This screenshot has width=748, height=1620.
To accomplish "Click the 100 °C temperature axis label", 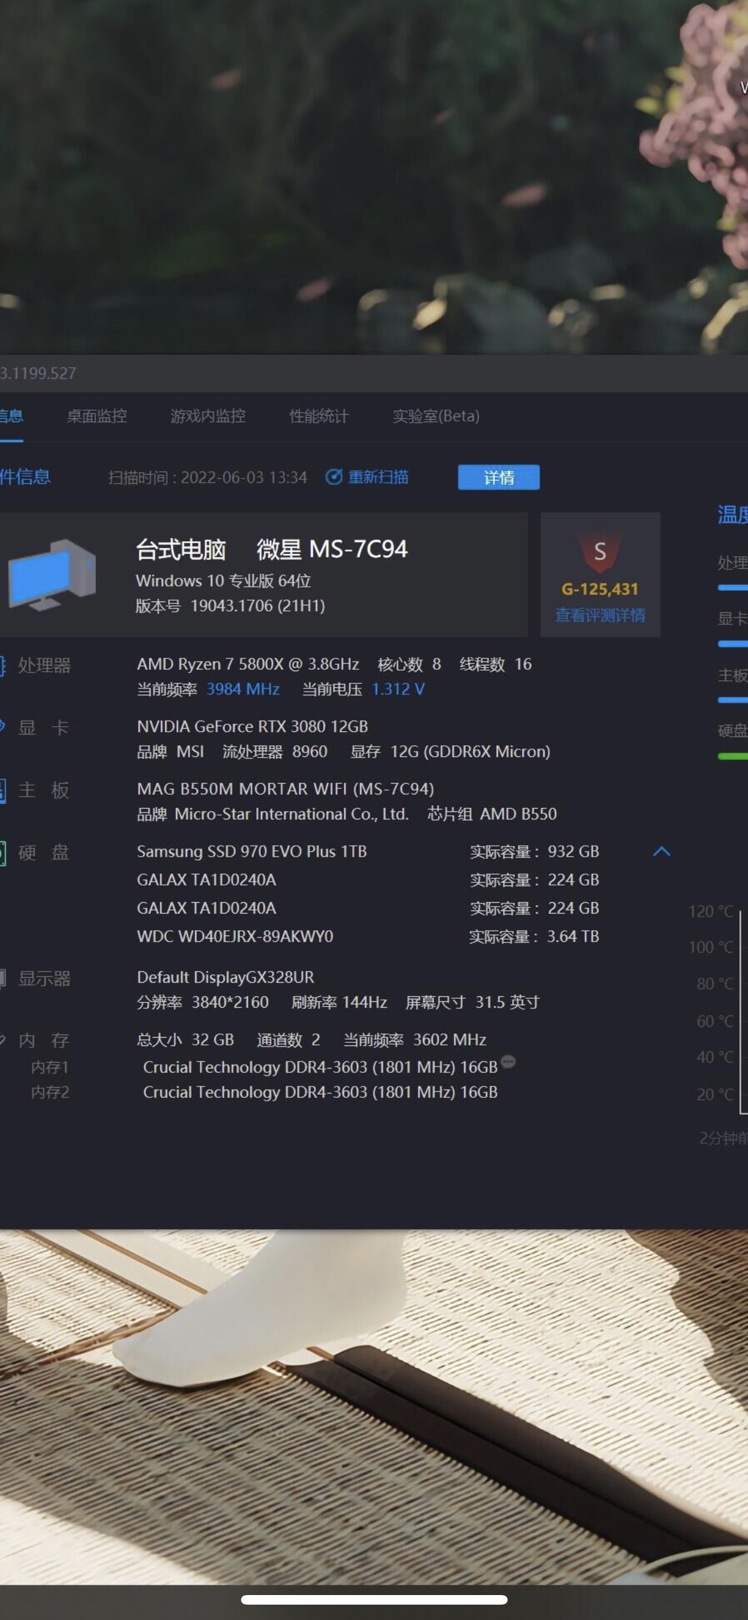I will point(711,947).
